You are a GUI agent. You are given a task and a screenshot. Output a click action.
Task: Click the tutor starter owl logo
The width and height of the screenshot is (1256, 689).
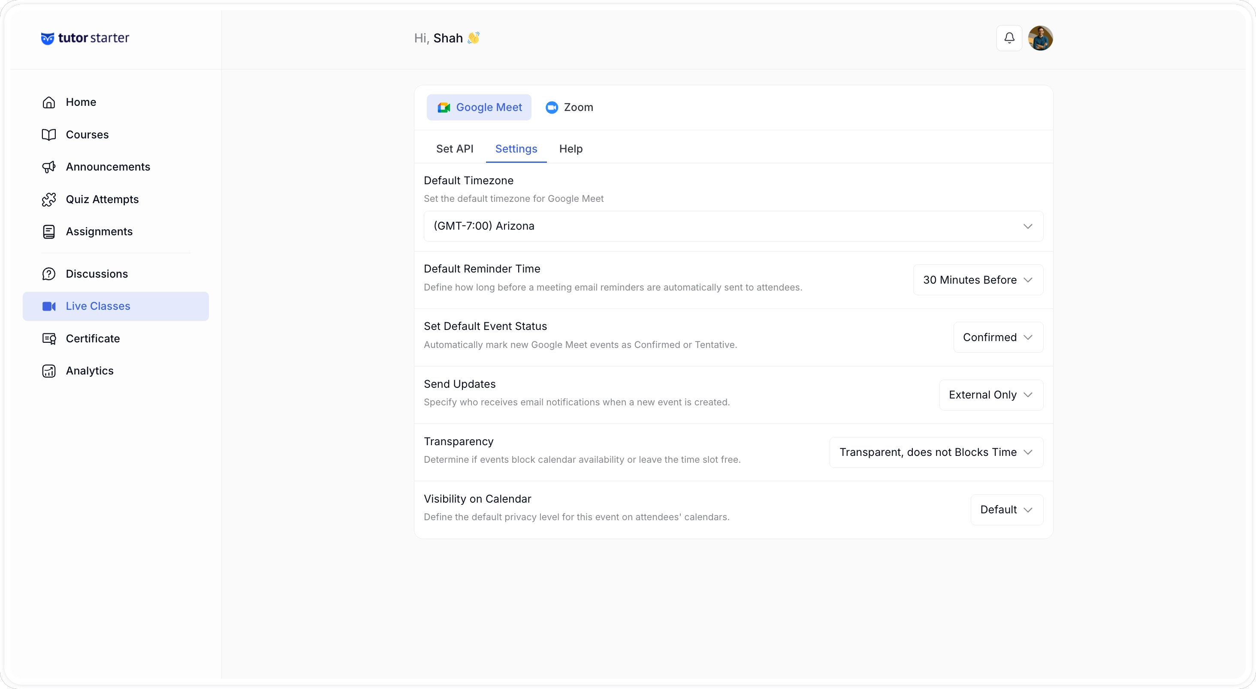point(47,39)
